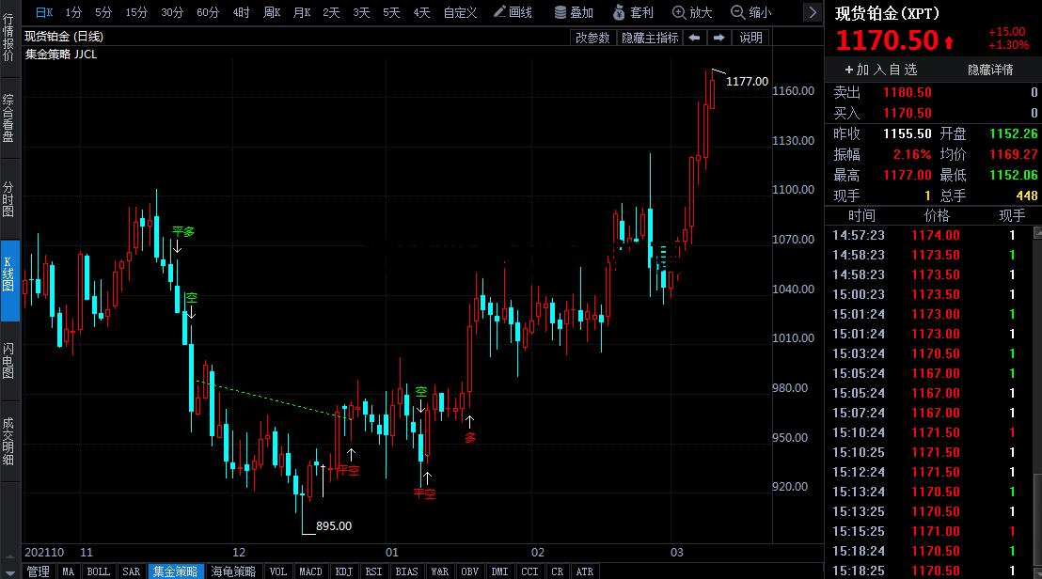Select the MA indicator

[x=69, y=571]
